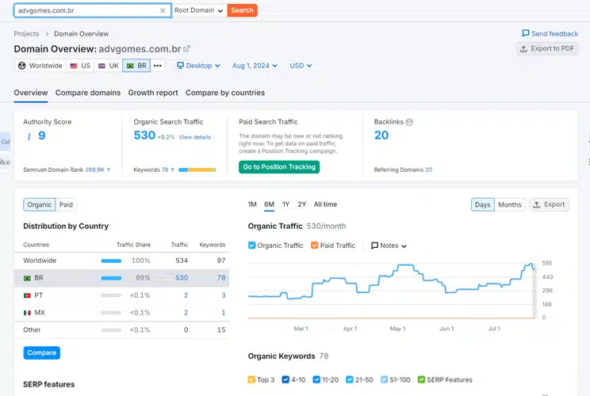Select the 1M time range
Viewport: 590px width, 396px height.
[252, 204]
